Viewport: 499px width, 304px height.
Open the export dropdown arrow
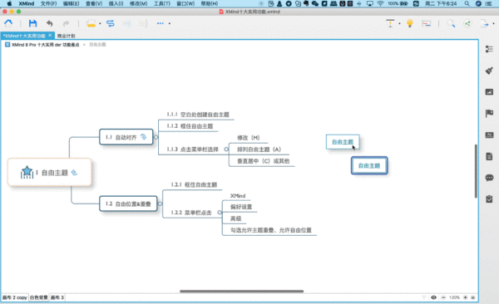[x=493, y=23]
